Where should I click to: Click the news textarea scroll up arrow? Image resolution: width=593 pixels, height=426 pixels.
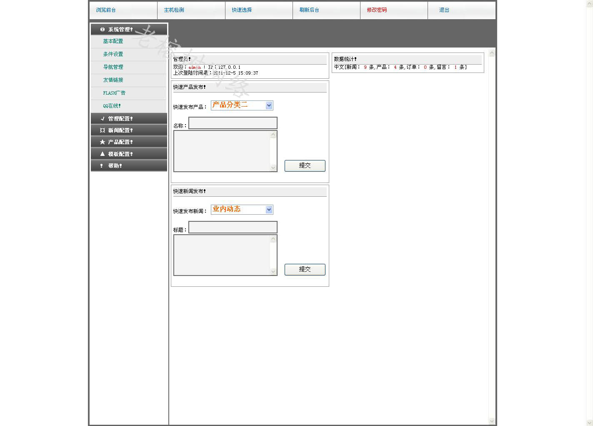[x=273, y=238]
